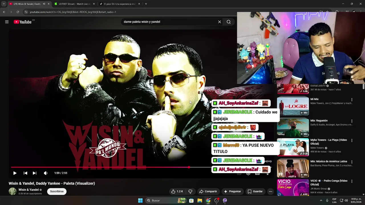Like the video with thumbs-up 1.2 K
The image size is (365, 205).
(177, 191)
